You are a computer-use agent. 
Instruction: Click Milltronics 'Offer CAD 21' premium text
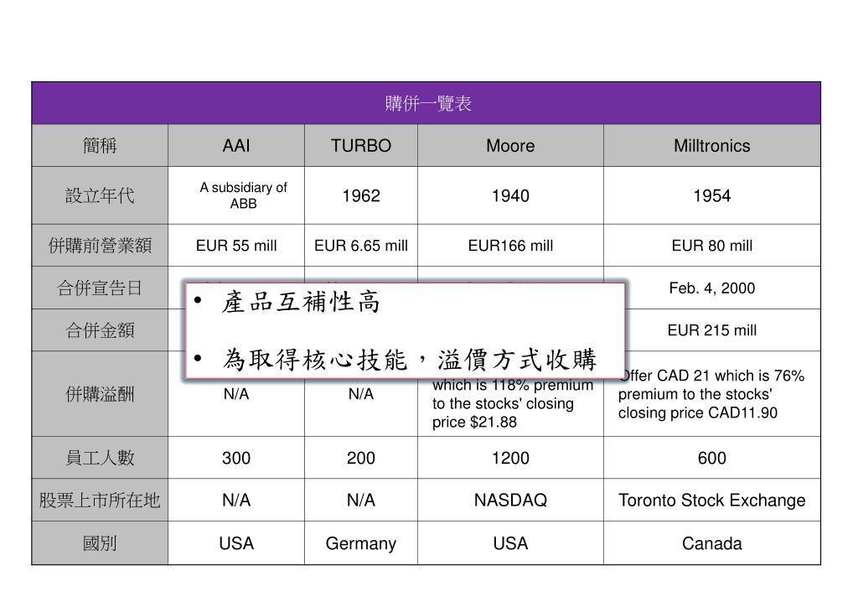point(711,394)
